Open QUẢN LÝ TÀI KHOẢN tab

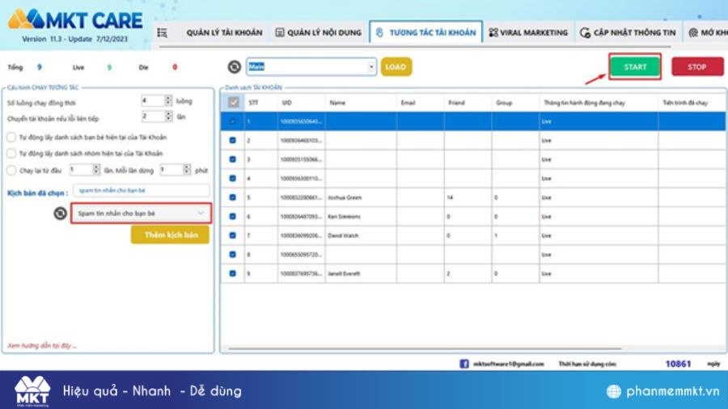tap(224, 32)
